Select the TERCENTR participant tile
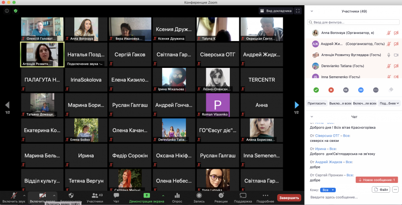 point(262,80)
